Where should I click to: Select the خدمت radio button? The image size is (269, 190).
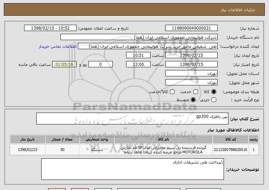point(196,92)
